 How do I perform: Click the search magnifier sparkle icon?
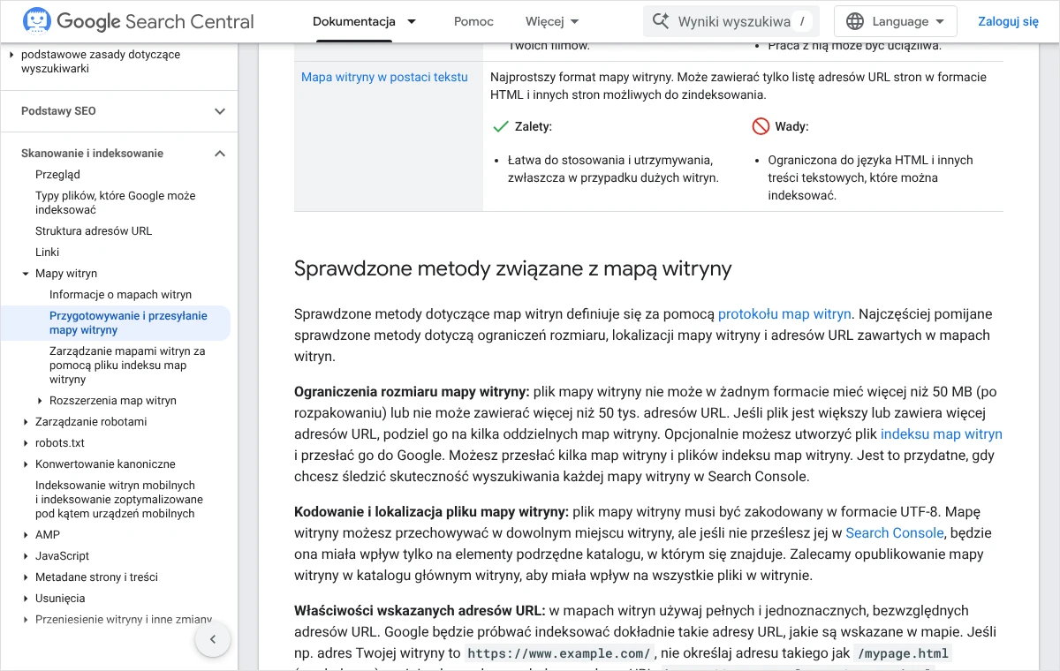tap(660, 21)
